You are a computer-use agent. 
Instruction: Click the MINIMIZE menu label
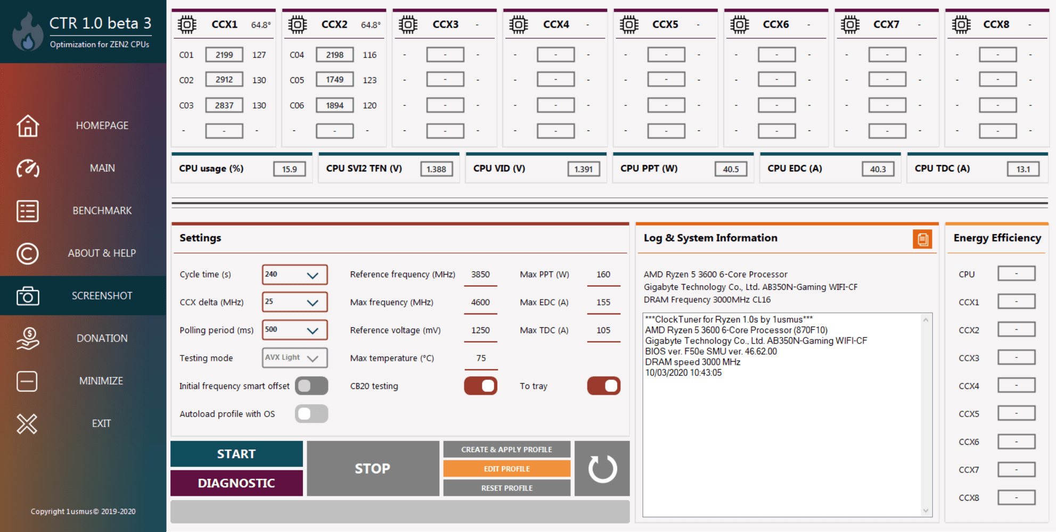pyautogui.click(x=101, y=381)
